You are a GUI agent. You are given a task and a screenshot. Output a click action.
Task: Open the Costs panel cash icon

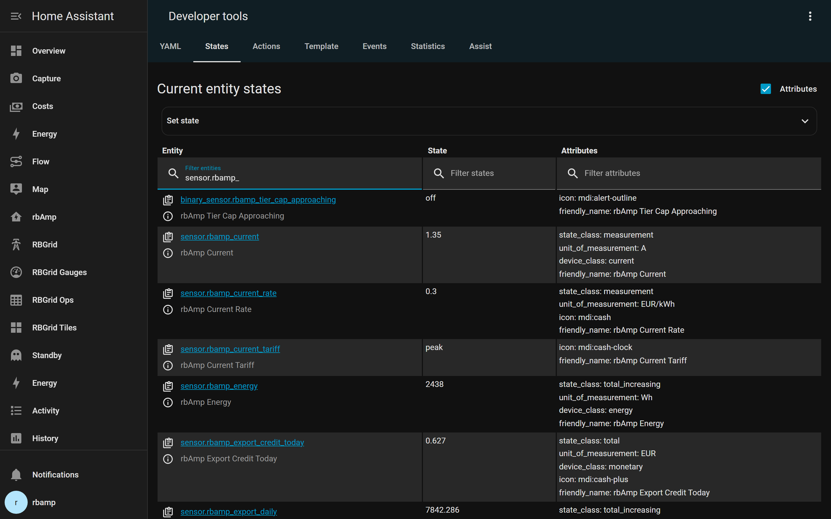pyautogui.click(x=16, y=106)
